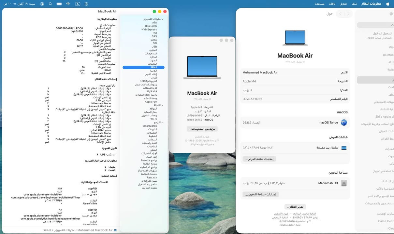The width and height of the screenshot is (394, 234).
Task: Click the serial number LG9D66YN02 in Settings
Action: point(252,99)
